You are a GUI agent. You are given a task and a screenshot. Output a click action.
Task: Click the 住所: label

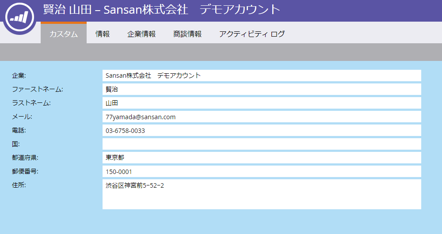point(19,185)
